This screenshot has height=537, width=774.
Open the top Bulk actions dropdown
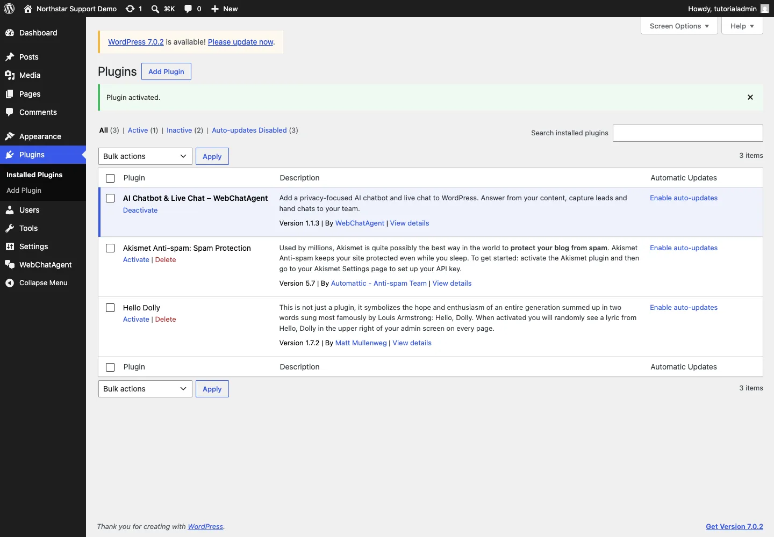[x=145, y=156]
